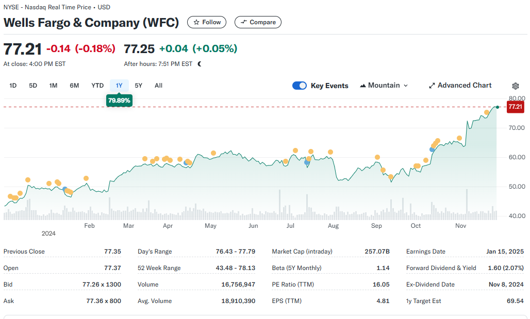Click the star icon in Follow button
The image size is (530, 319).
tap(196, 22)
